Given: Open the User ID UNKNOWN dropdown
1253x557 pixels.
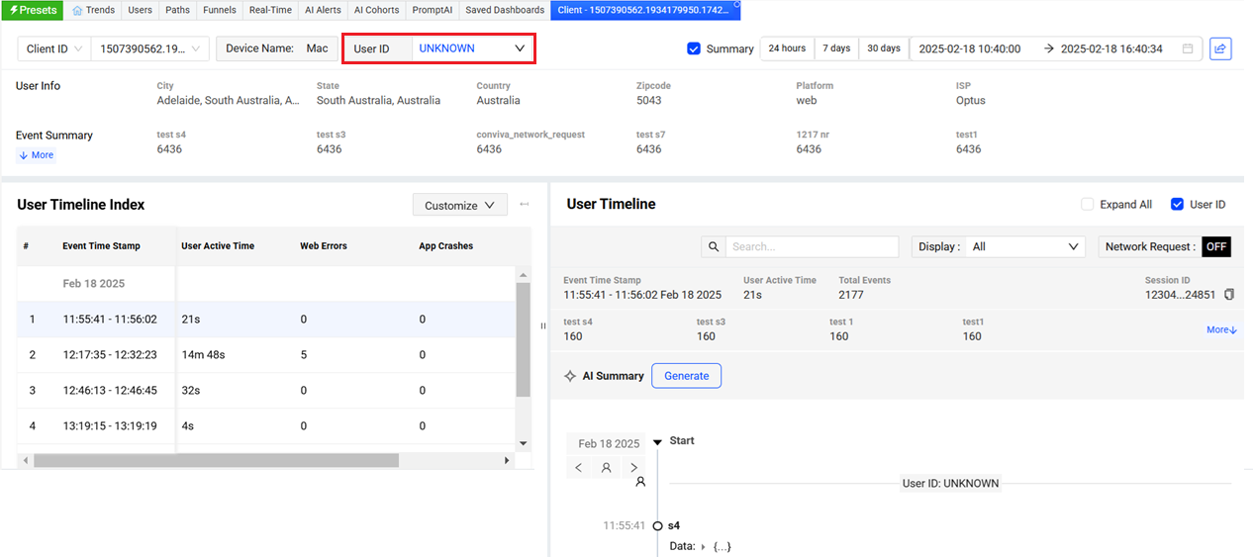Looking at the screenshot, I should pyautogui.click(x=472, y=48).
